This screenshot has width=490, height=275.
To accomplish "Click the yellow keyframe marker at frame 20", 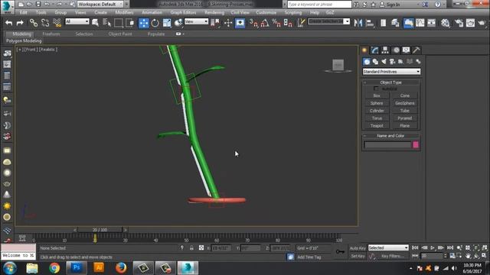I will pos(95,238).
